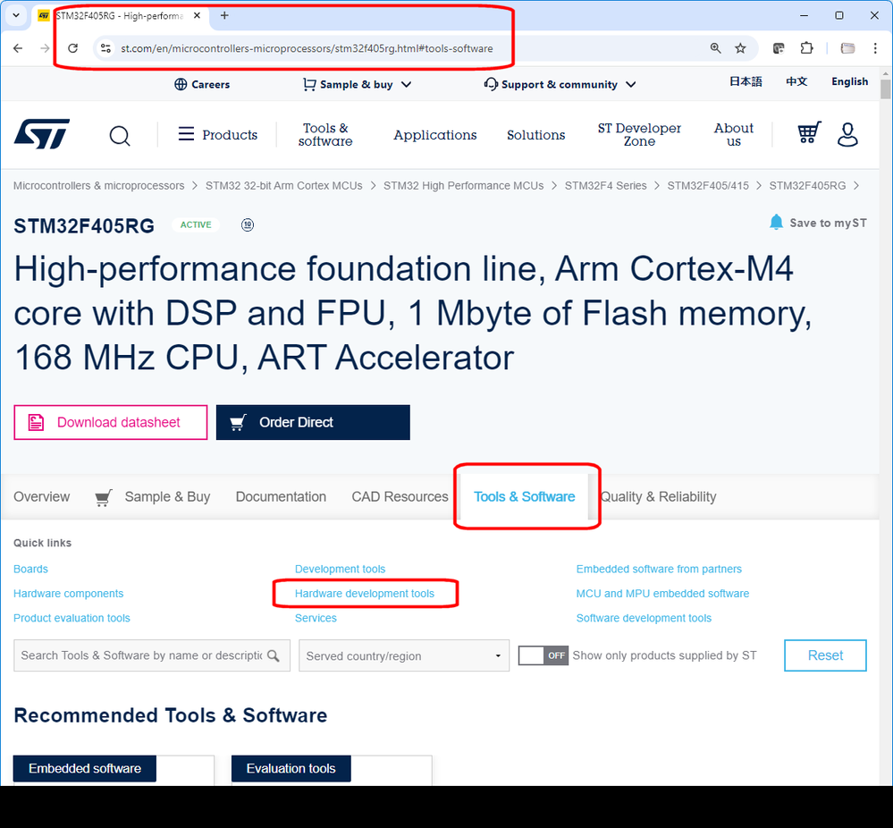Click the browser forward arrow
This screenshot has width=893, height=828.
pos(45,48)
